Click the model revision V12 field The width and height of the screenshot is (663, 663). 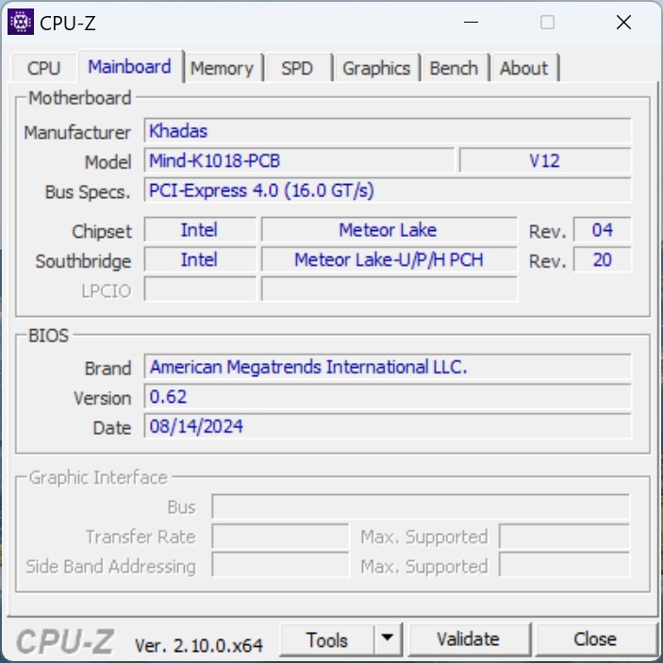point(545,160)
